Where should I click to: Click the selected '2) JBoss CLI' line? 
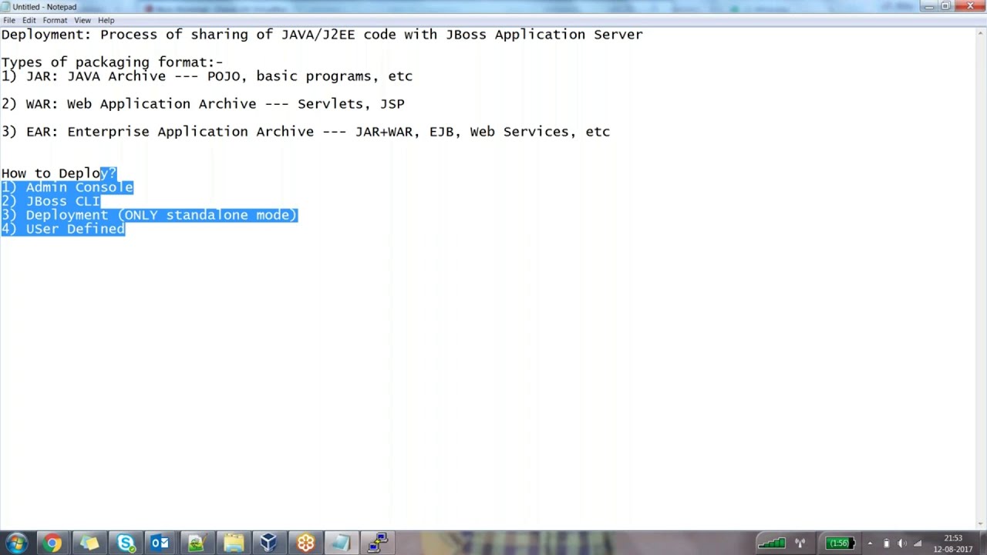click(51, 201)
